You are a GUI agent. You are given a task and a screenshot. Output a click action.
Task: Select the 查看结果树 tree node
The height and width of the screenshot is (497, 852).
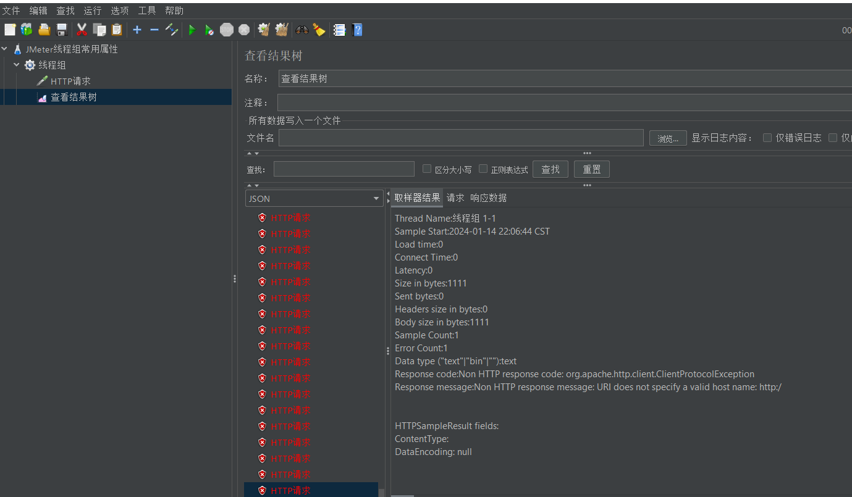pos(74,98)
